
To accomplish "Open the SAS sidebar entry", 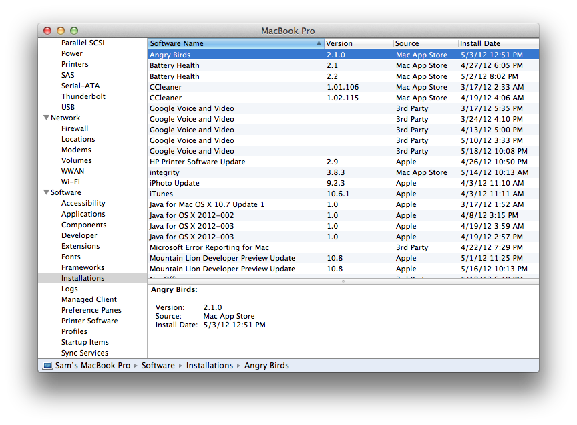I will click(x=67, y=75).
